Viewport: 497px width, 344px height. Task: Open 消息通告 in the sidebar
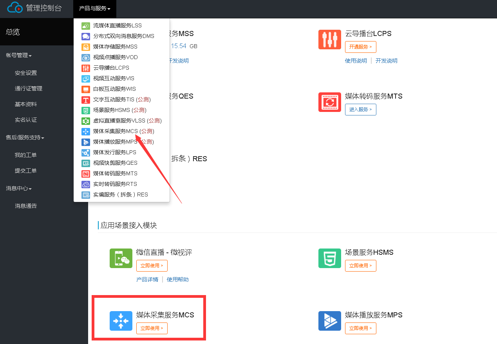point(26,206)
